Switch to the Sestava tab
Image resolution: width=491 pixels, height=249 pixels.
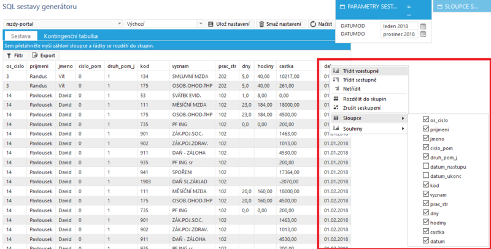(x=21, y=36)
